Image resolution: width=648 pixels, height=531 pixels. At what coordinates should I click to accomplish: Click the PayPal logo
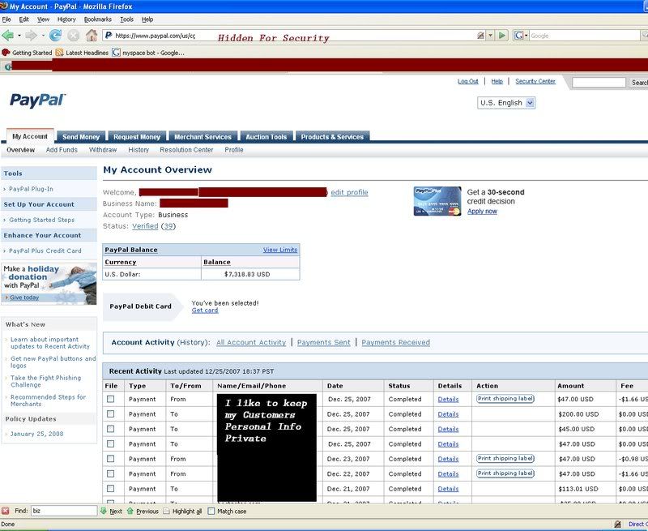click(x=37, y=100)
